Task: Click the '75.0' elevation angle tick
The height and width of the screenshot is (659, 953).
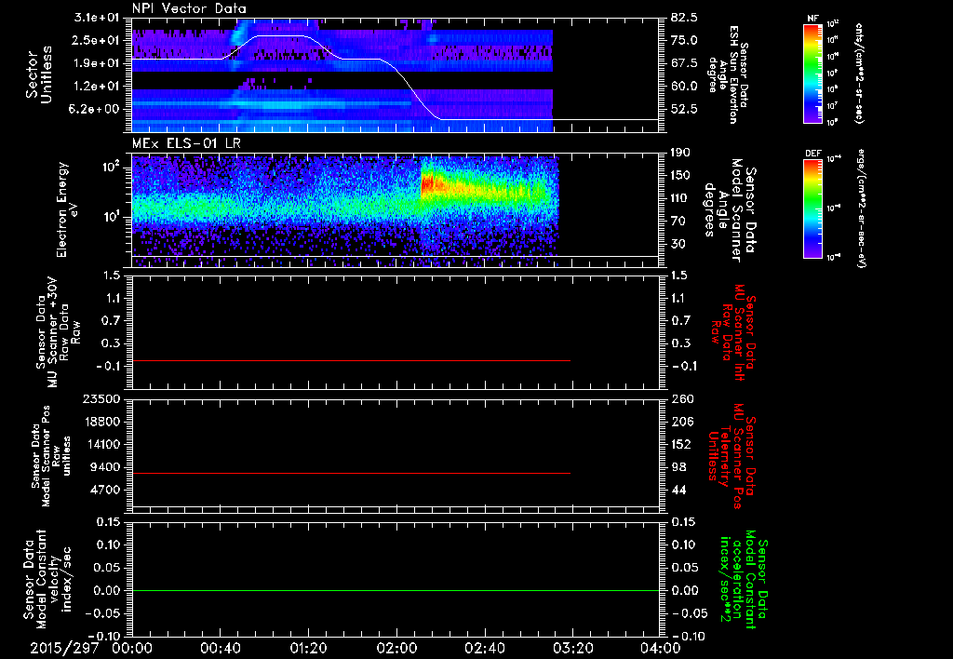Action: point(684,41)
